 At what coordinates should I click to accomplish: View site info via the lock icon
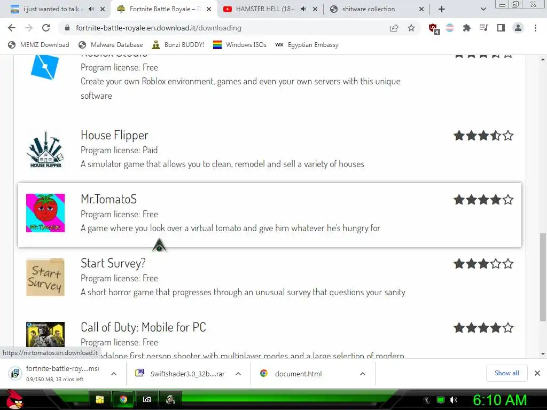pyautogui.click(x=67, y=28)
